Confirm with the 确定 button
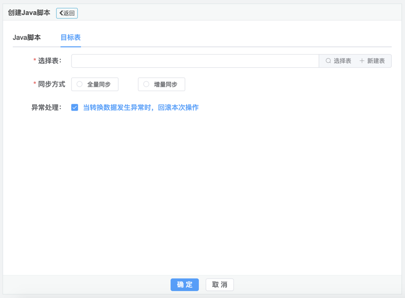The image size is (405, 298). pyautogui.click(x=185, y=284)
